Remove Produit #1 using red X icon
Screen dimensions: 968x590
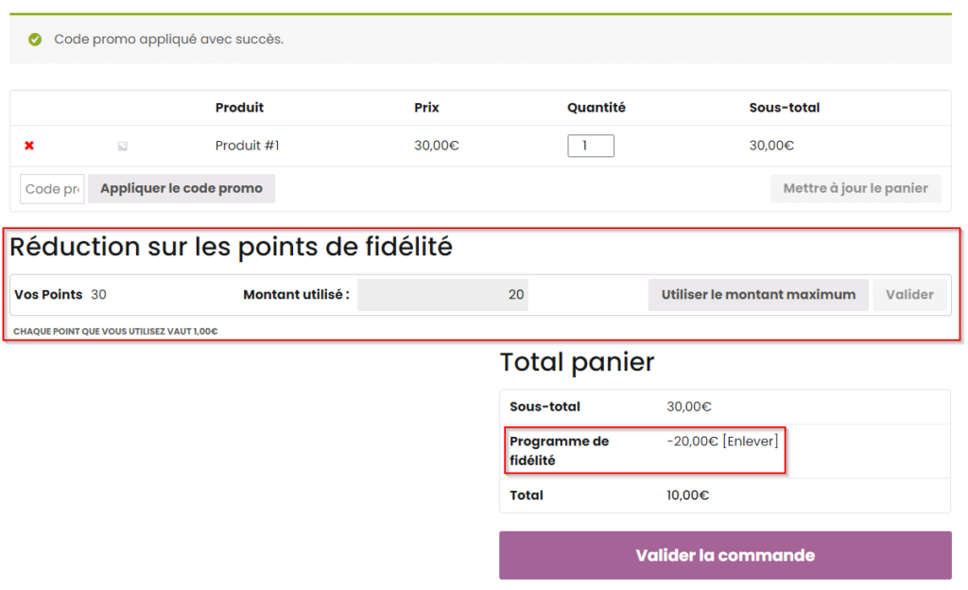[x=29, y=146]
